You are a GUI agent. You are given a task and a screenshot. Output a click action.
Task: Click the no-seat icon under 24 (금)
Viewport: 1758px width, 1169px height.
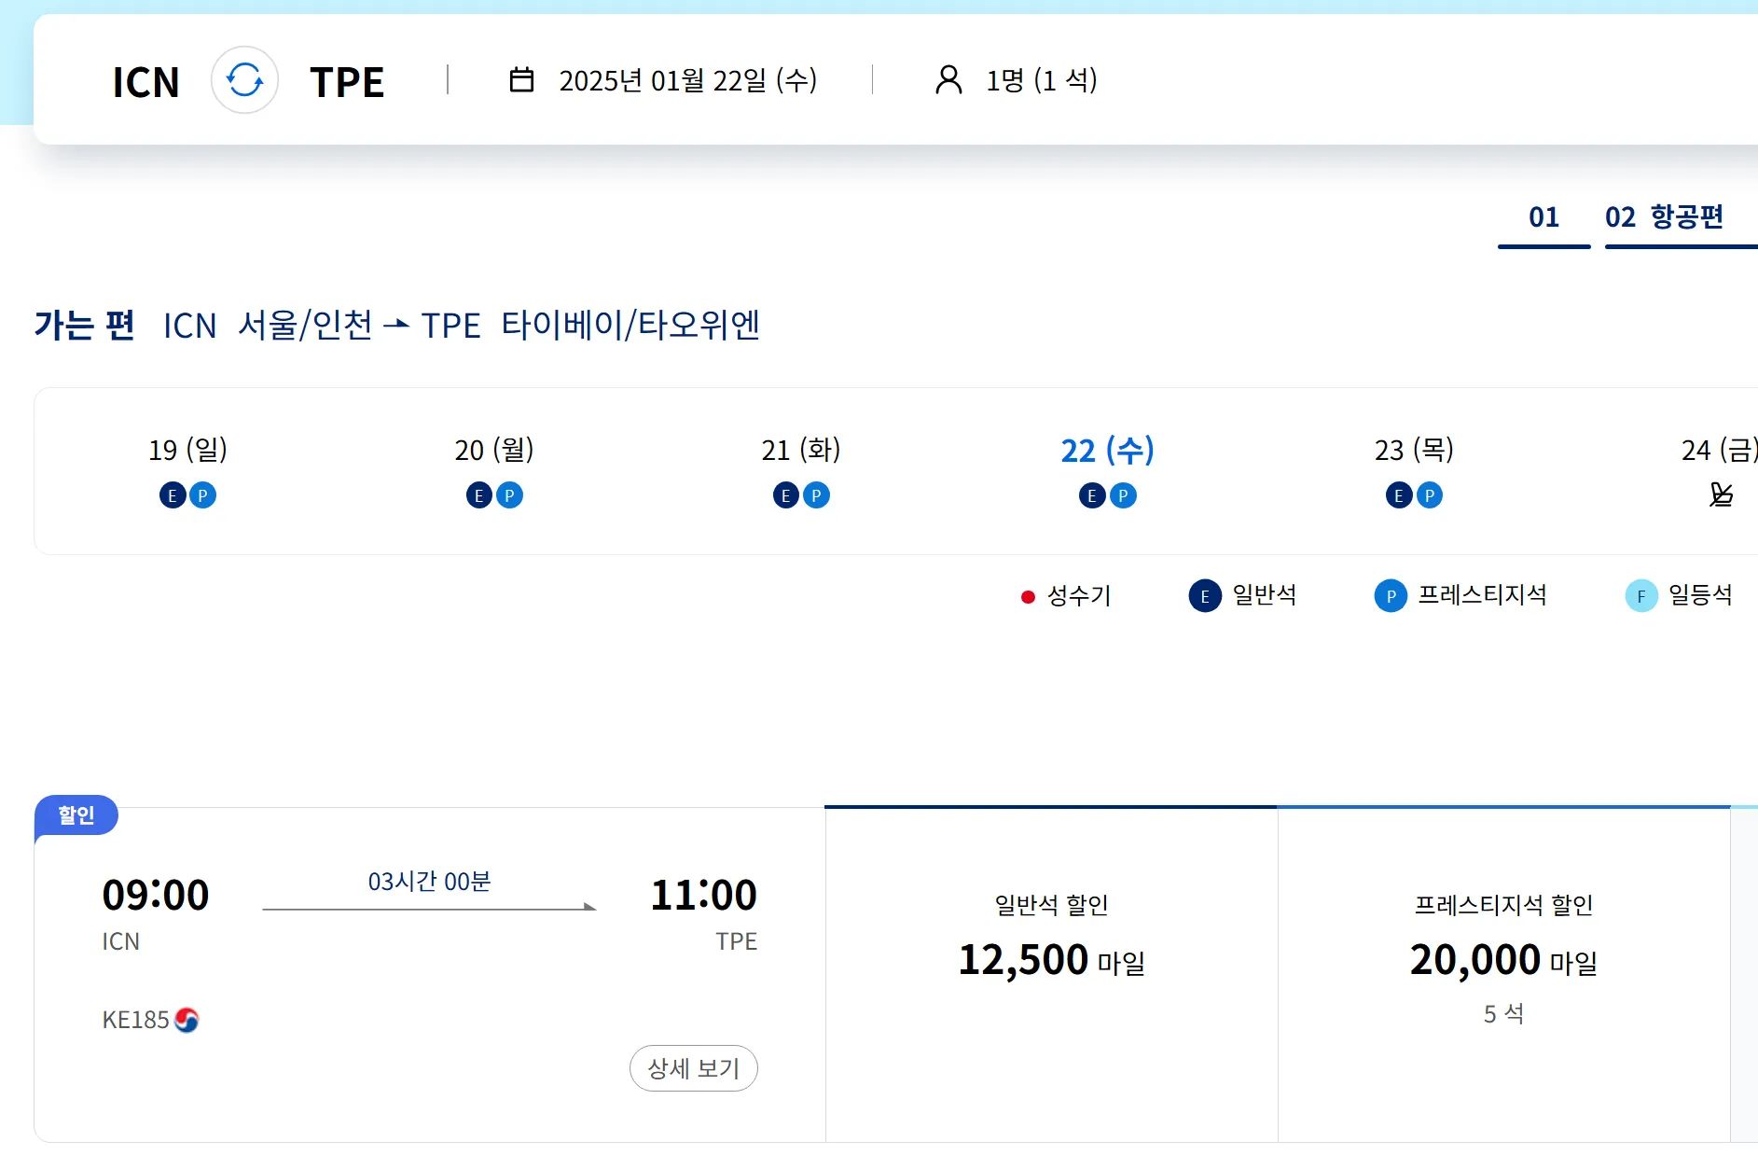pos(1721,494)
